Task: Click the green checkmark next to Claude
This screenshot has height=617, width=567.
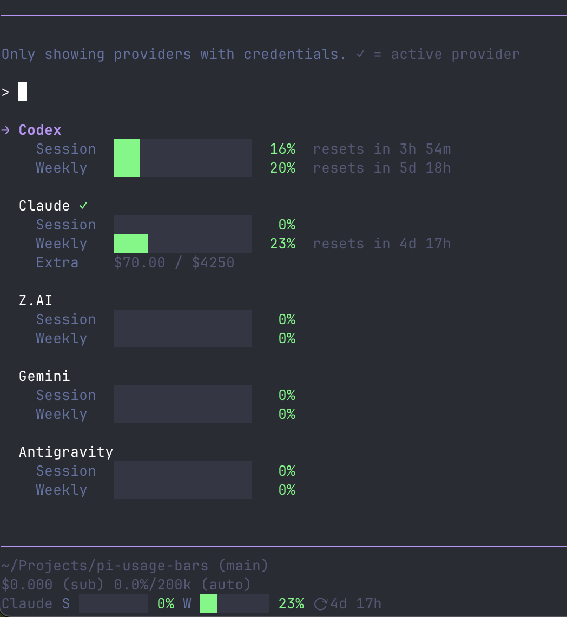Action: [84, 205]
